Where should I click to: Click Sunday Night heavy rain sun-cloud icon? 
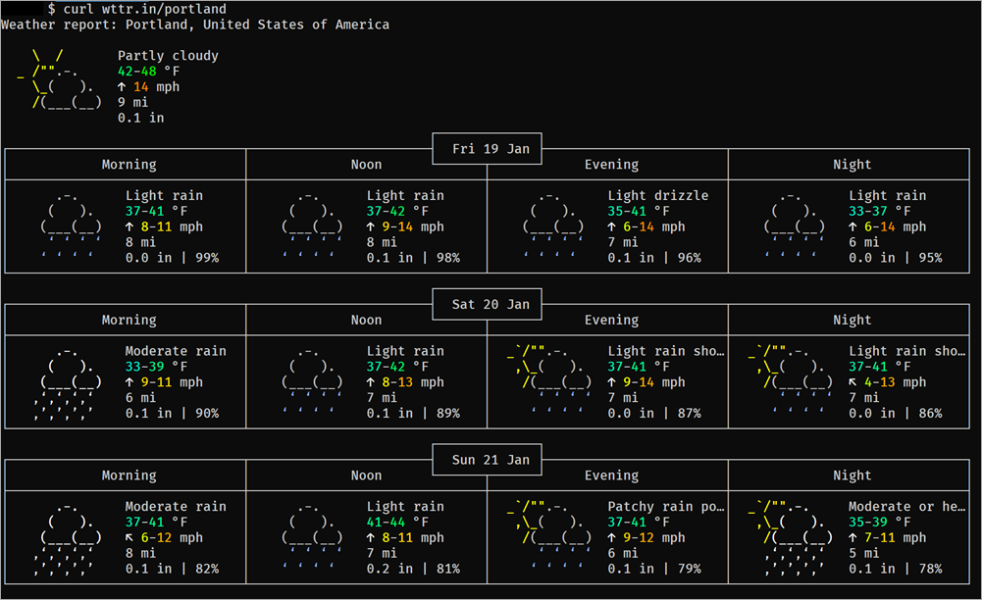pos(790,538)
